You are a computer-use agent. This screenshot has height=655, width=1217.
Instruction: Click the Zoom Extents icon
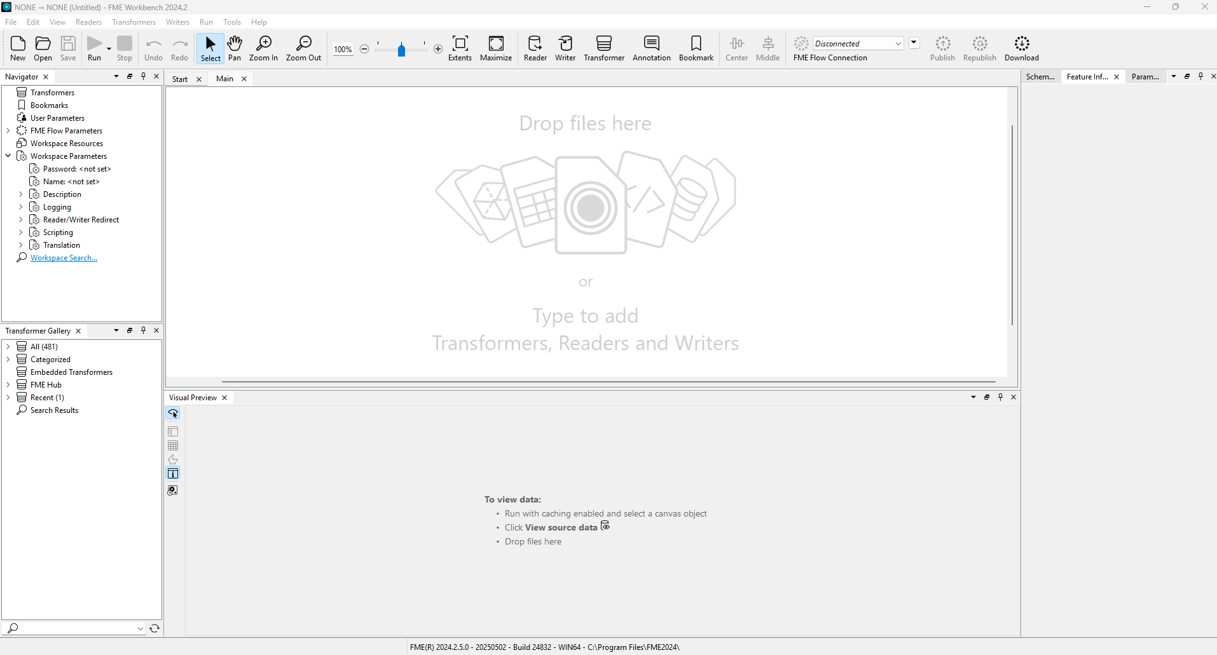pyautogui.click(x=460, y=48)
